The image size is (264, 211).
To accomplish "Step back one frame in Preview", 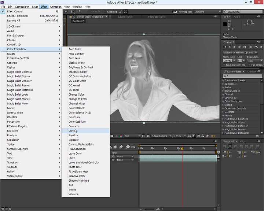I will click(x=230, y=47).
